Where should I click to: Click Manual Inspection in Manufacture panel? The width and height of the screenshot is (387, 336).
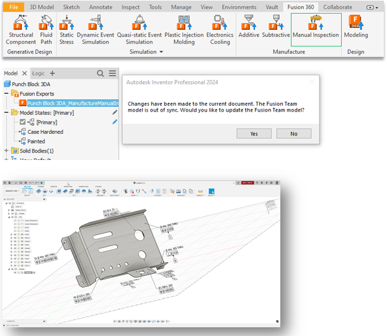[316, 29]
